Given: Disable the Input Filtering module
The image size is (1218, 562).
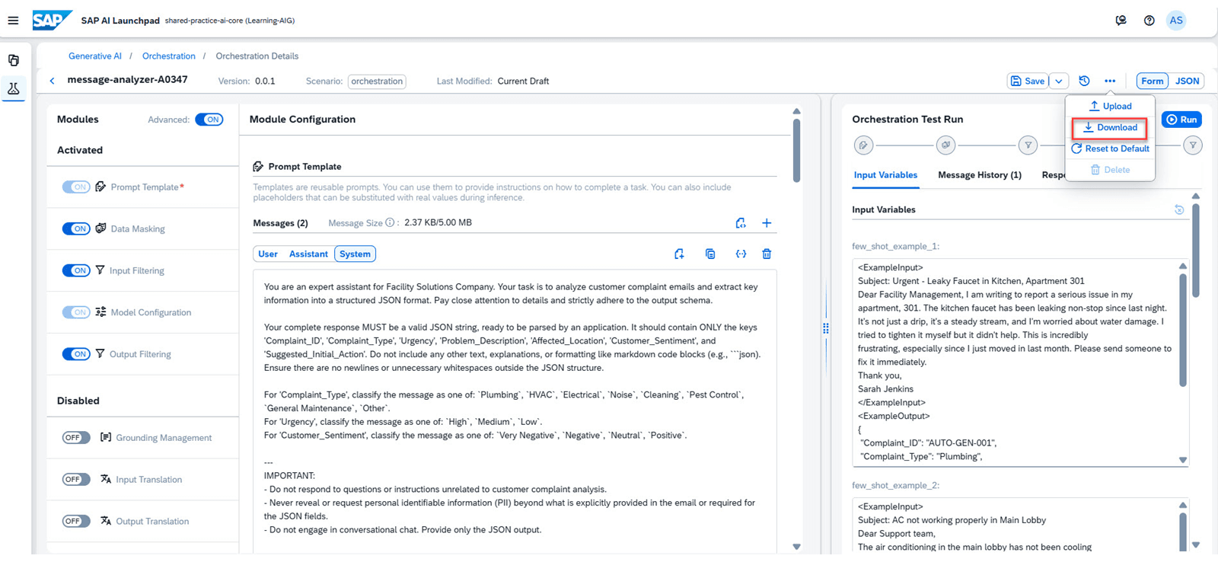Looking at the screenshot, I should pos(76,270).
